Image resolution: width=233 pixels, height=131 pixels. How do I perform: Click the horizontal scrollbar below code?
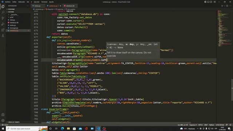click(116, 123)
